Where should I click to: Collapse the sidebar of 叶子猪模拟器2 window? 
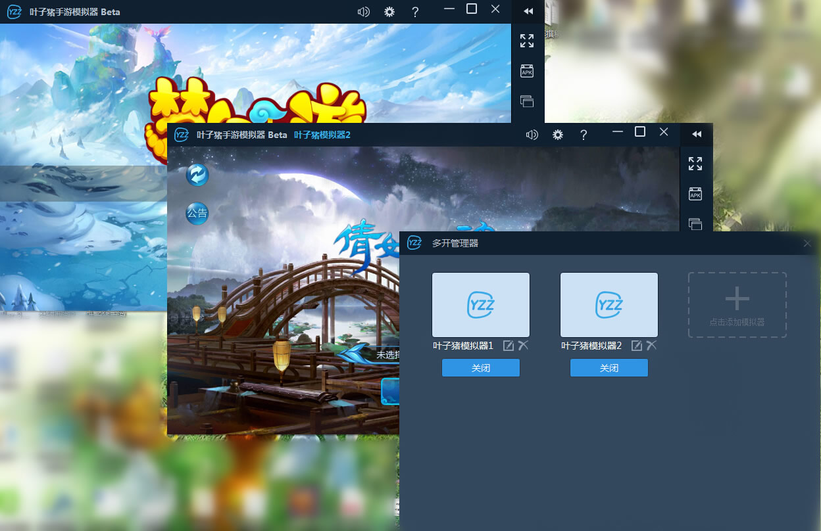pyautogui.click(x=696, y=134)
